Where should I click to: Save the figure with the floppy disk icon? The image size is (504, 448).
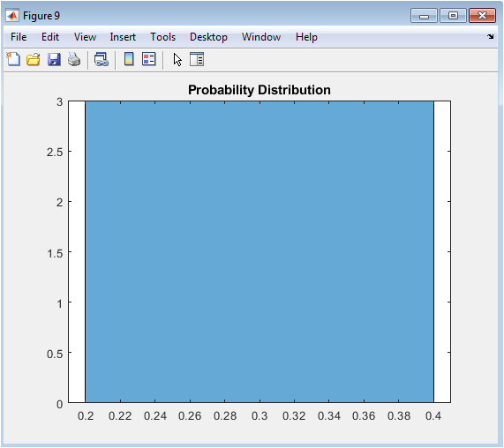click(x=54, y=59)
